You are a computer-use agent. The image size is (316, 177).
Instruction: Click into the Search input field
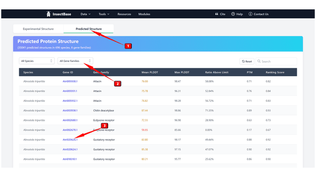pos(276,61)
